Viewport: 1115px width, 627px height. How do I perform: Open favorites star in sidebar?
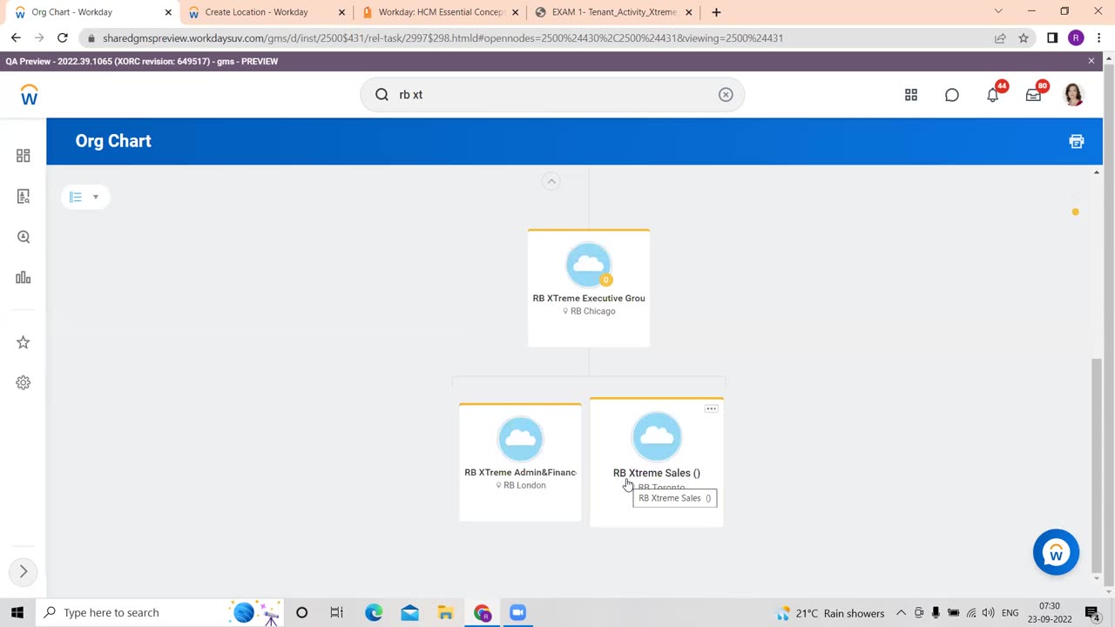[x=24, y=342]
